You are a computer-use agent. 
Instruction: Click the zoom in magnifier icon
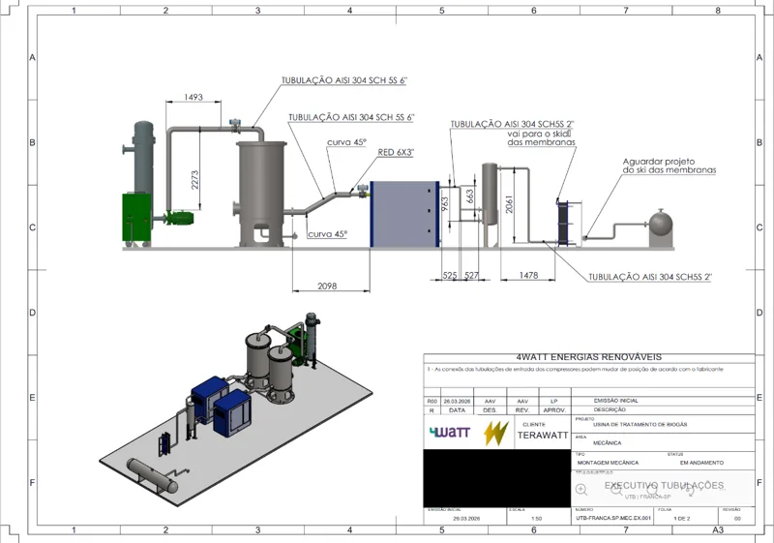tap(581, 489)
